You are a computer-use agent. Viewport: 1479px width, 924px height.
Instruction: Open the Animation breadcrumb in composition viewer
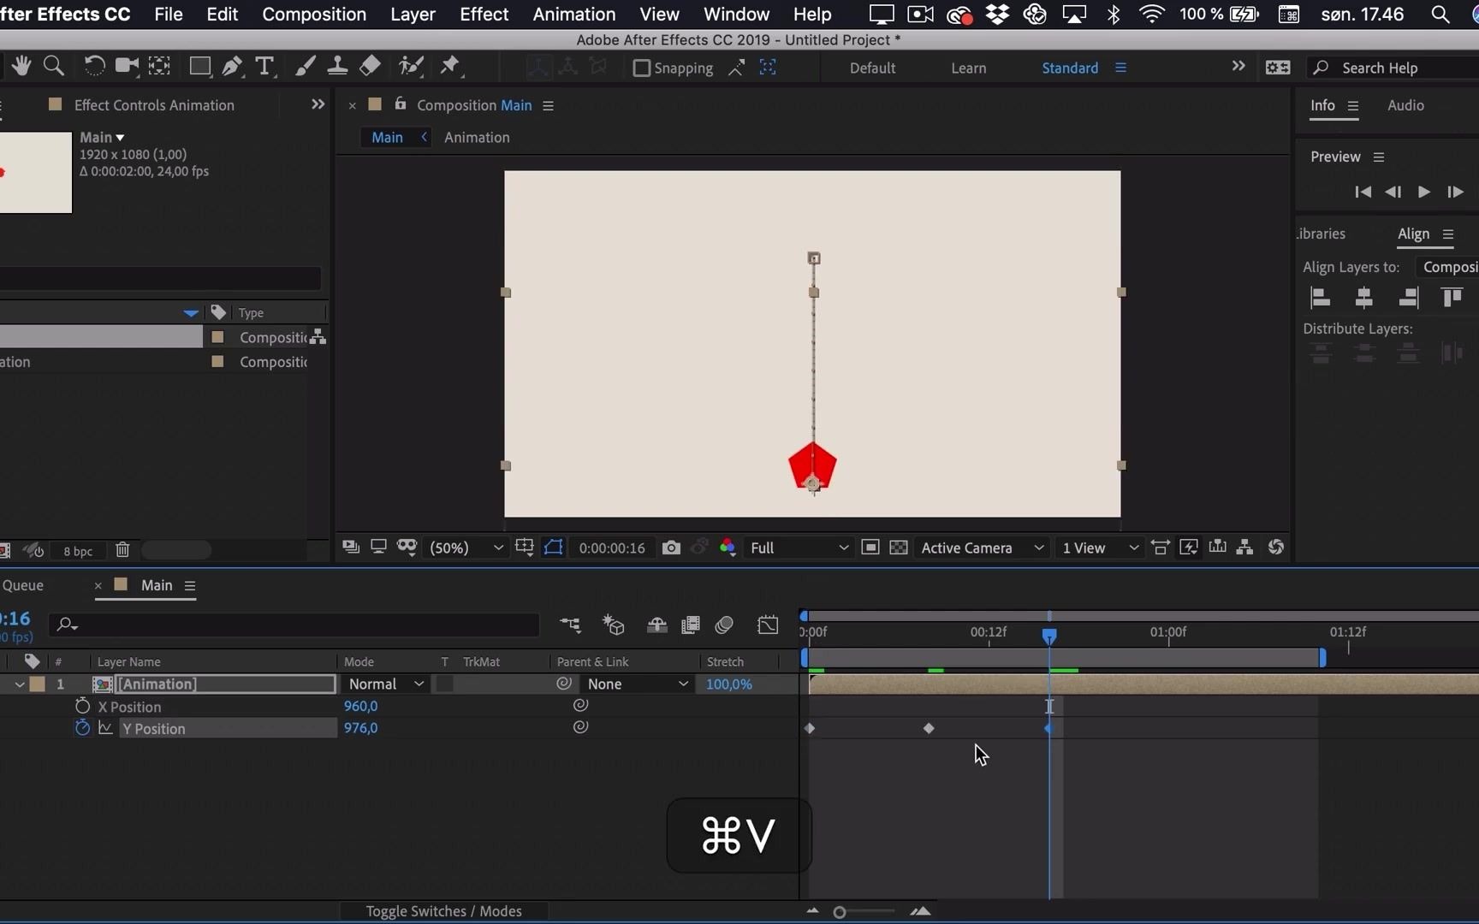click(x=477, y=137)
